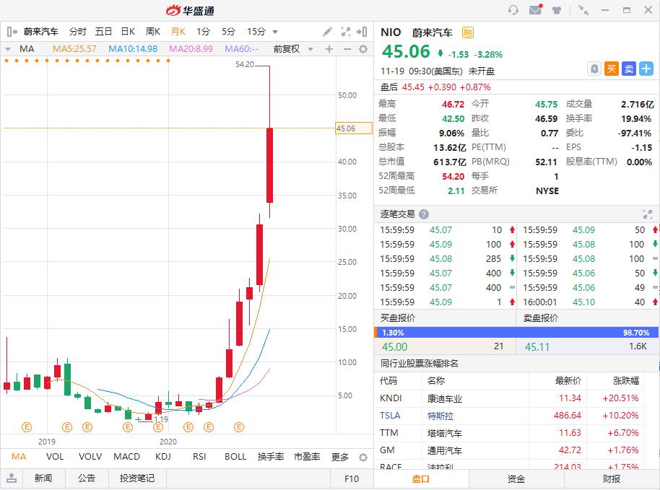Select the BOLL indicator
The width and height of the screenshot is (660, 490).
coord(235,457)
